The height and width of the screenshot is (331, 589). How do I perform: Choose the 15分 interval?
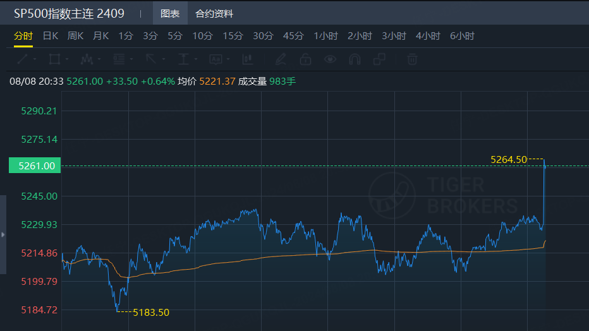point(233,36)
